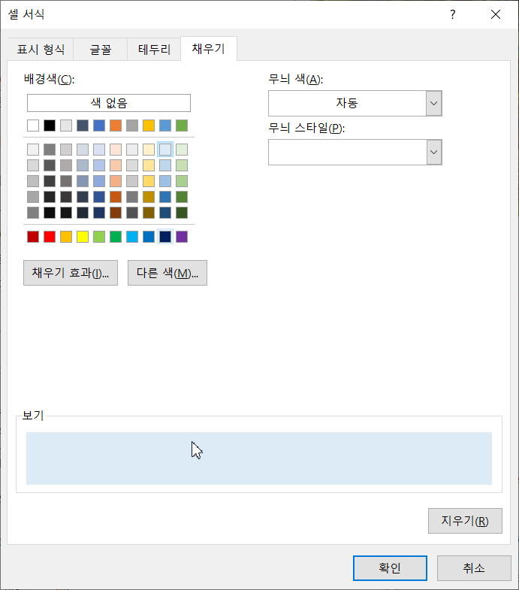
Task: Select the purple standard color swatch
Action: (x=182, y=237)
